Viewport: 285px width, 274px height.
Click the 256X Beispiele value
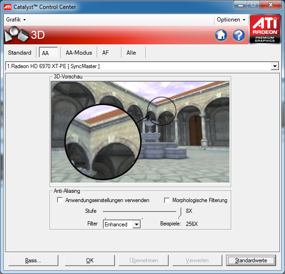coord(192,224)
